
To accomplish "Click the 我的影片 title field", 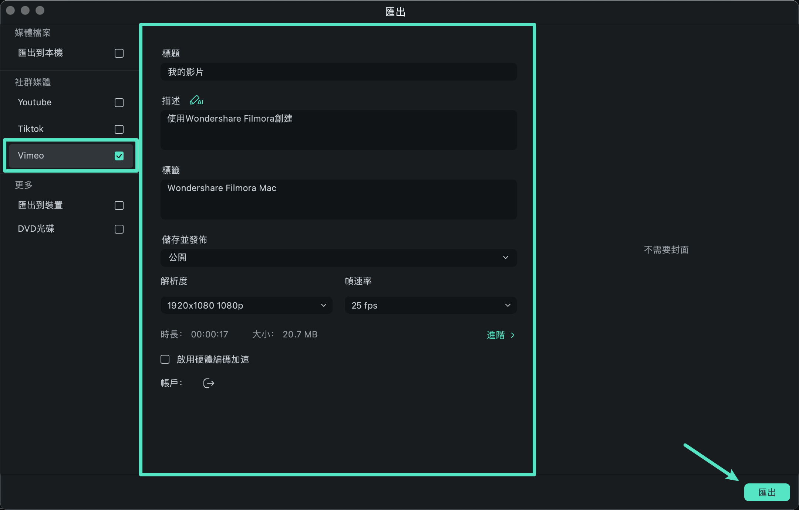I will pyautogui.click(x=339, y=72).
